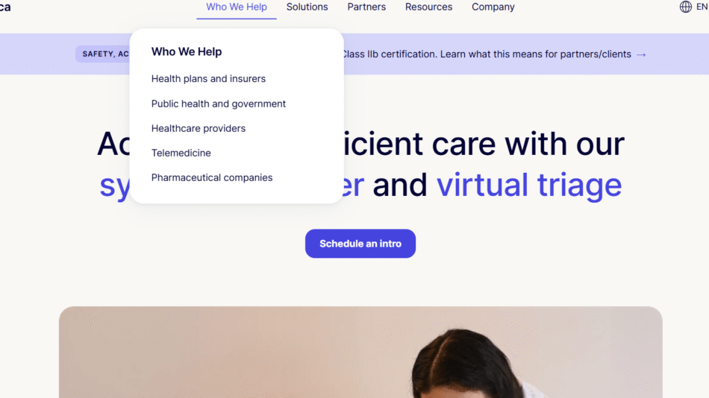Screen dimensions: 709x398
Task: Click the arrow icon in the certification banner
Action: tap(641, 54)
